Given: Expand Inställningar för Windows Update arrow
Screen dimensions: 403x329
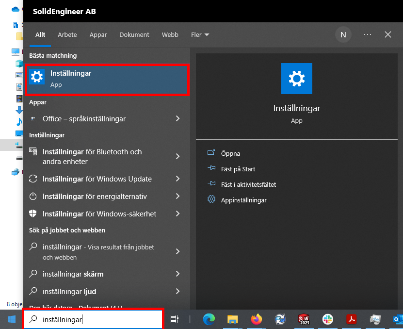Looking at the screenshot, I should coord(177,179).
